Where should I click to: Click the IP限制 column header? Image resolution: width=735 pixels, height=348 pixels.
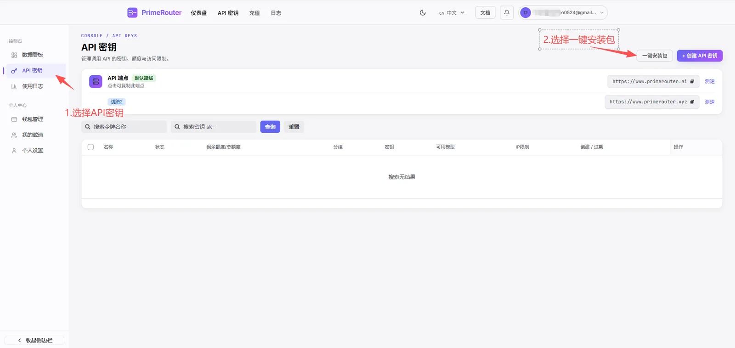522,147
